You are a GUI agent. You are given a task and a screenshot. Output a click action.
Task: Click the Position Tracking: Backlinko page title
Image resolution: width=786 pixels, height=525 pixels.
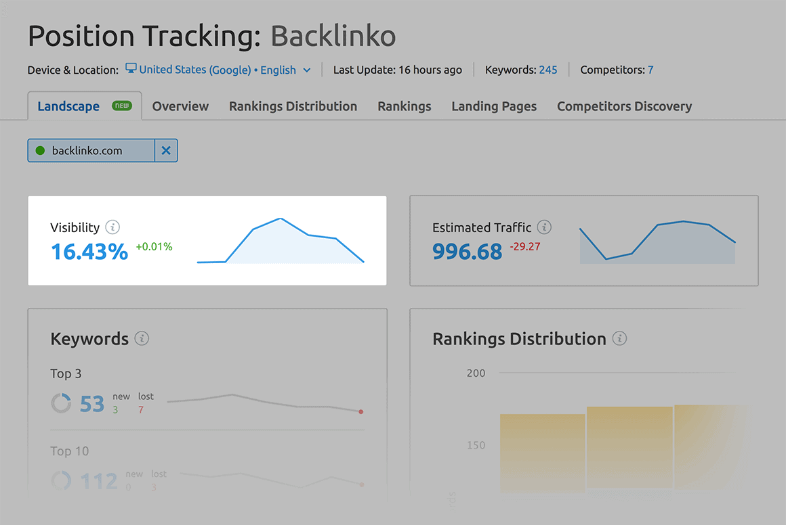212,36
